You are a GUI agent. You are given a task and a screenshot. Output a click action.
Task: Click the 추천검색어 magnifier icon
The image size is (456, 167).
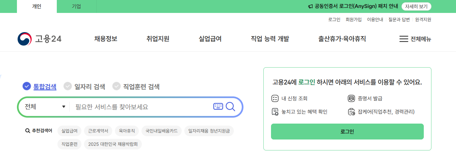[28, 131]
